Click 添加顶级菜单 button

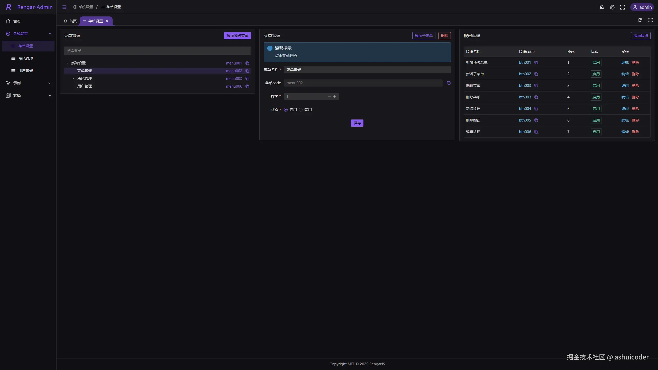click(x=237, y=36)
